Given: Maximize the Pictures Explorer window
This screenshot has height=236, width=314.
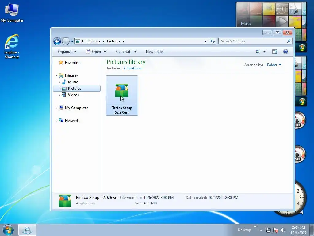Looking at the screenshot, I should tap(277, 33).
